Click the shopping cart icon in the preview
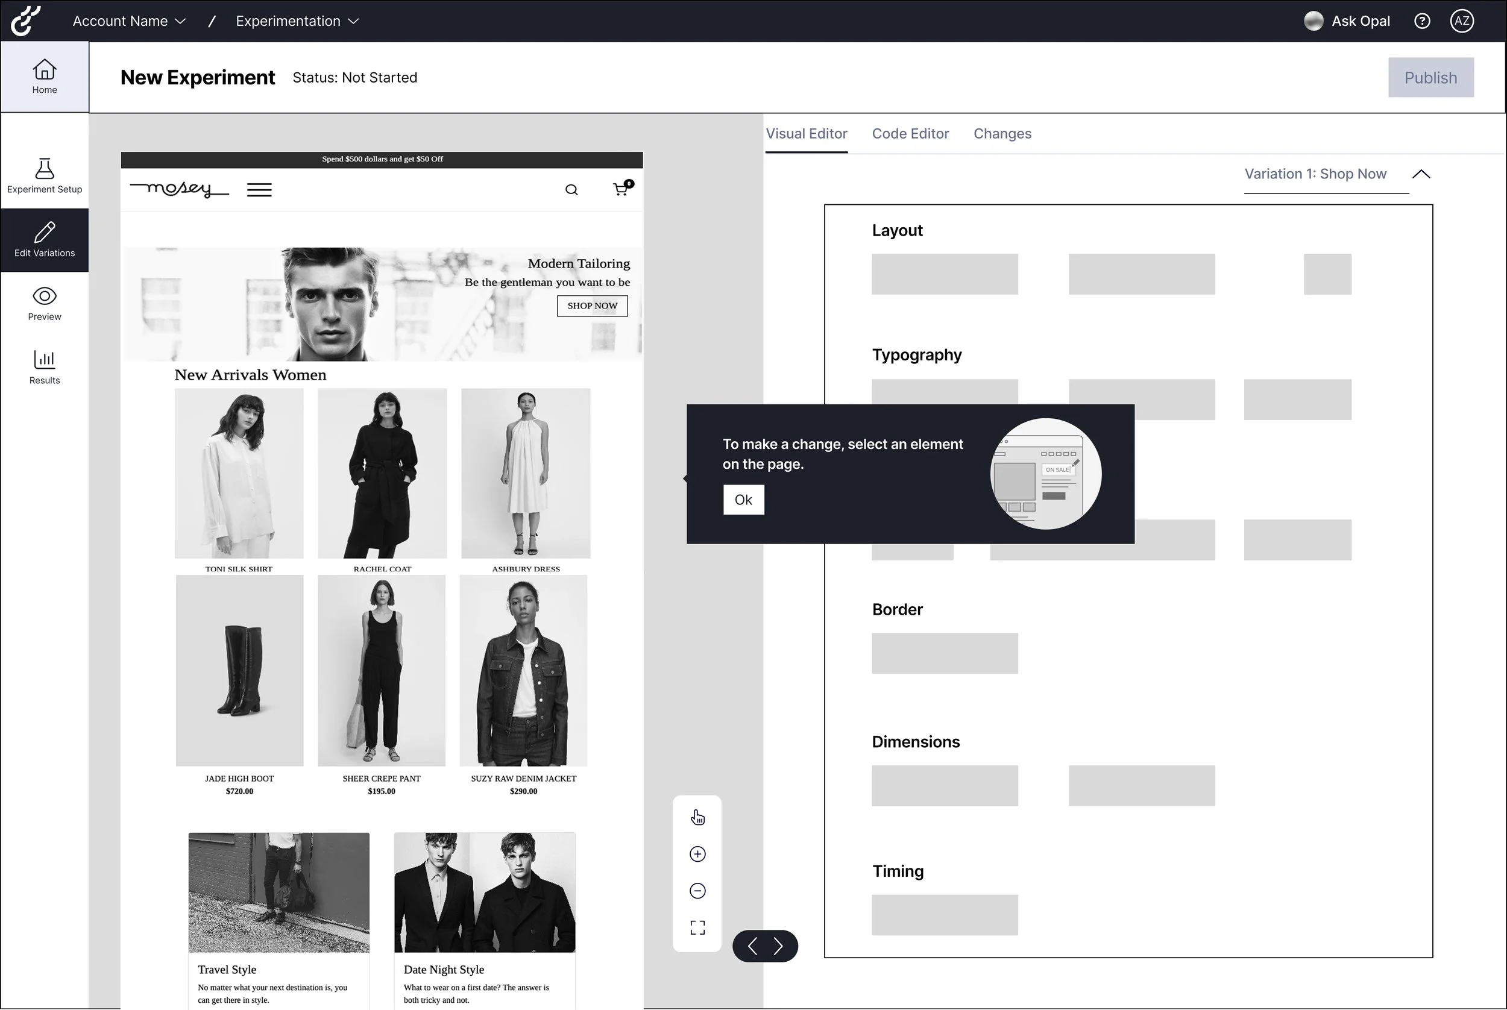The width and height of the screenshot is (1507, 1010). point(621,189)
